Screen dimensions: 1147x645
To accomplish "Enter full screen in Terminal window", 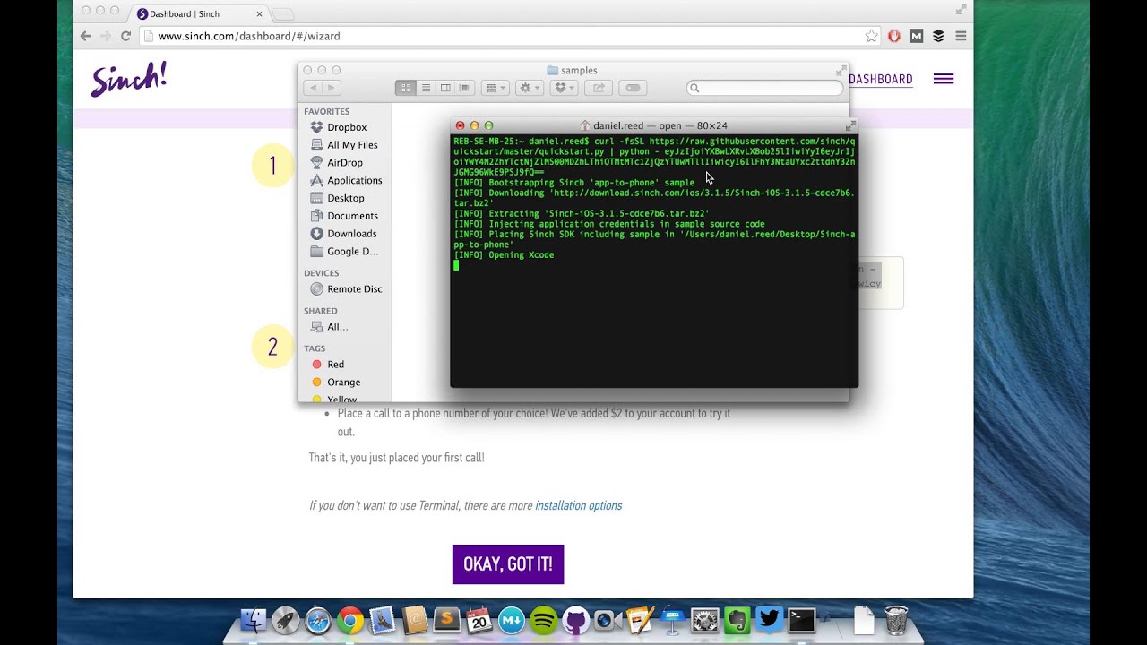I will [x=850, y=125].
